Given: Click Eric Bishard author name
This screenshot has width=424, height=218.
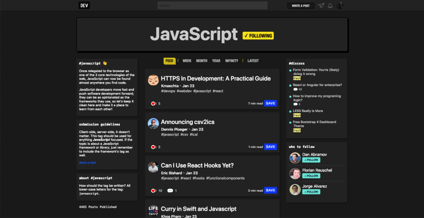Looking at the screenshot, I should pos(171,173).
